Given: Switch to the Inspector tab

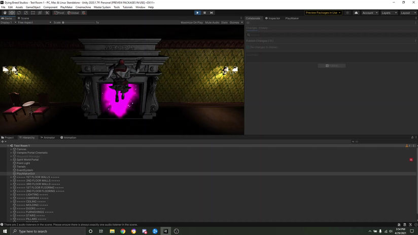Looking at the screenshot, I should click(x=272, y=18).
